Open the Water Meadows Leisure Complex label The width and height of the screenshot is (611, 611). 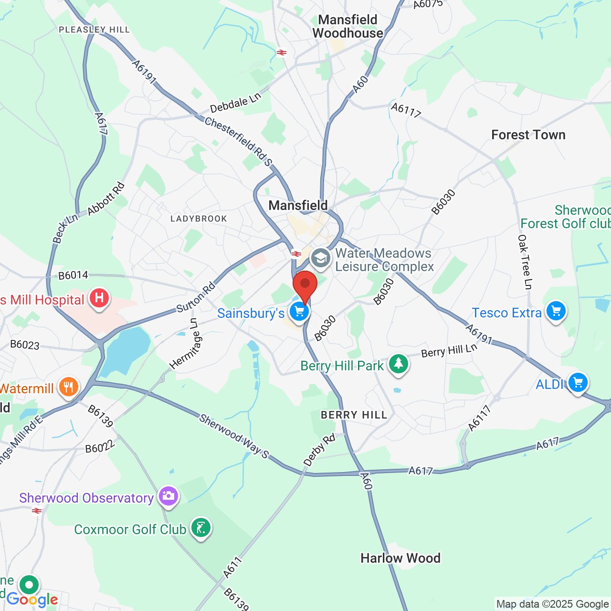384,260
